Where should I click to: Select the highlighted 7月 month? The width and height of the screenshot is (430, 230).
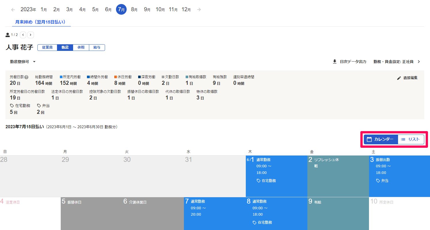point(121,9)
